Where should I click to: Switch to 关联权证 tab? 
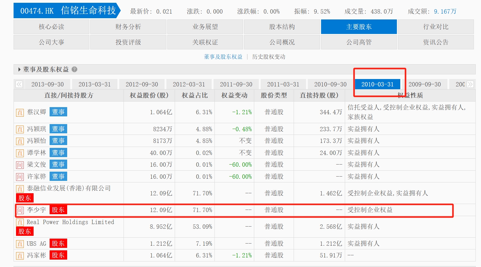tap(205, 42)
